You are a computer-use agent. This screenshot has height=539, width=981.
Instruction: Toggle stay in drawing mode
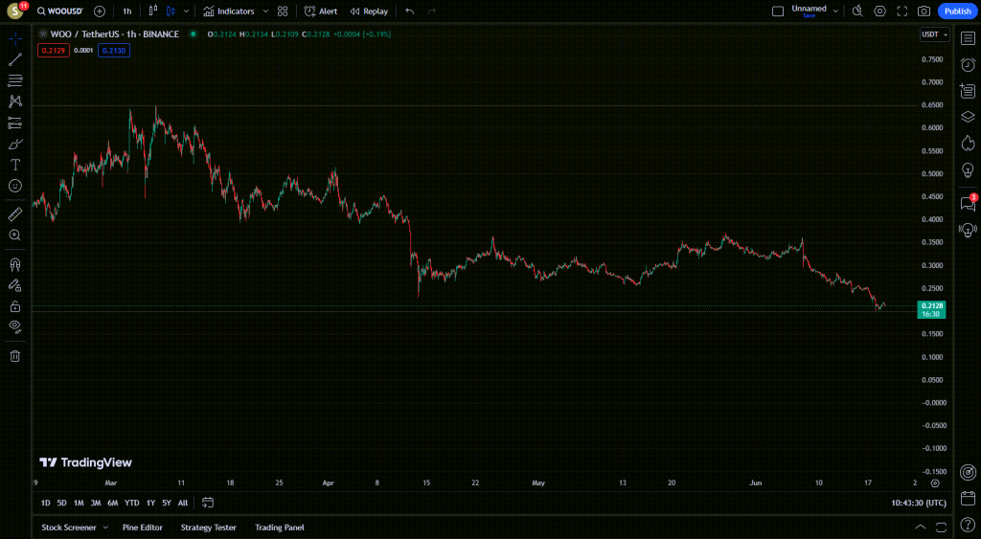[15, 285]
